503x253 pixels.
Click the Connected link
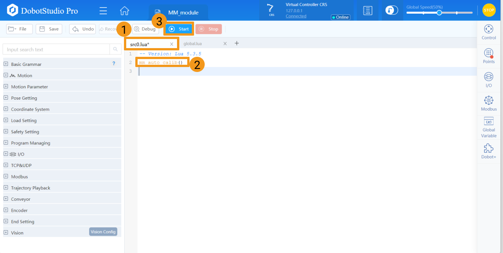[x=296, y=16]
